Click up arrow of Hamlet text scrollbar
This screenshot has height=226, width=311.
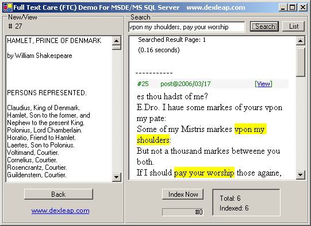click(117, 41)
